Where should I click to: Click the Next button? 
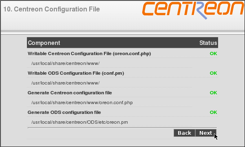[x=206, y=133]
